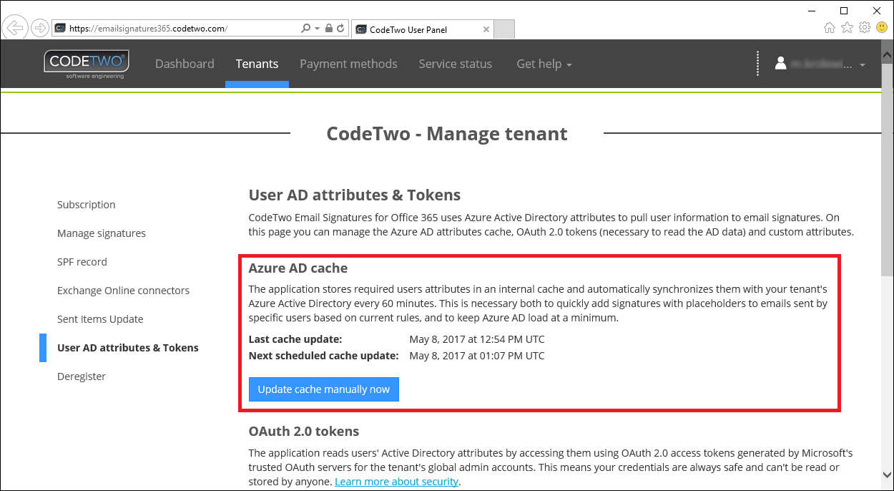Click the security lock icon in address bar
894x491 pixels.
click(328, 29)
